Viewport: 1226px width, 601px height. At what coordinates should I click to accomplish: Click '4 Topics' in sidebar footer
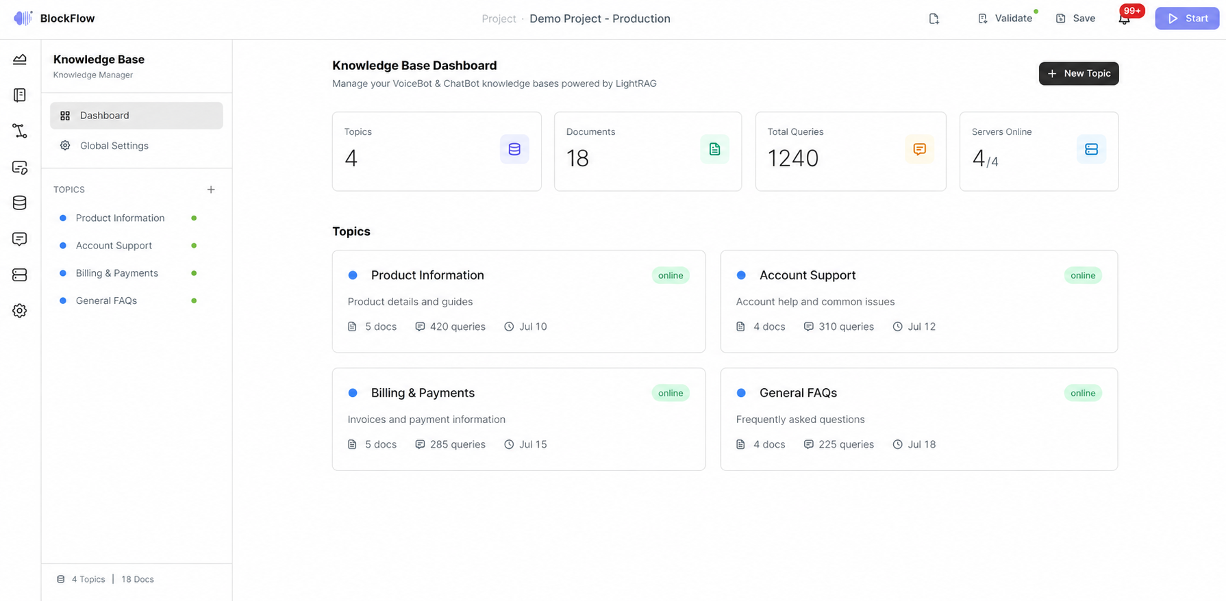(x=88, y=579)
